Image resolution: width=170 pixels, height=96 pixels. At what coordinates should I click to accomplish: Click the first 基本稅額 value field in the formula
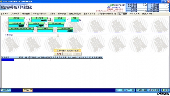click(x=16, y=21)
